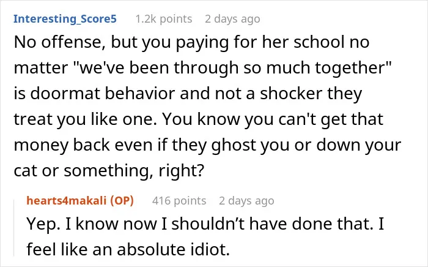Open the reply's "2 days ago" timestamp
Screen dimensions: 428x267
(x=246, y=201)
